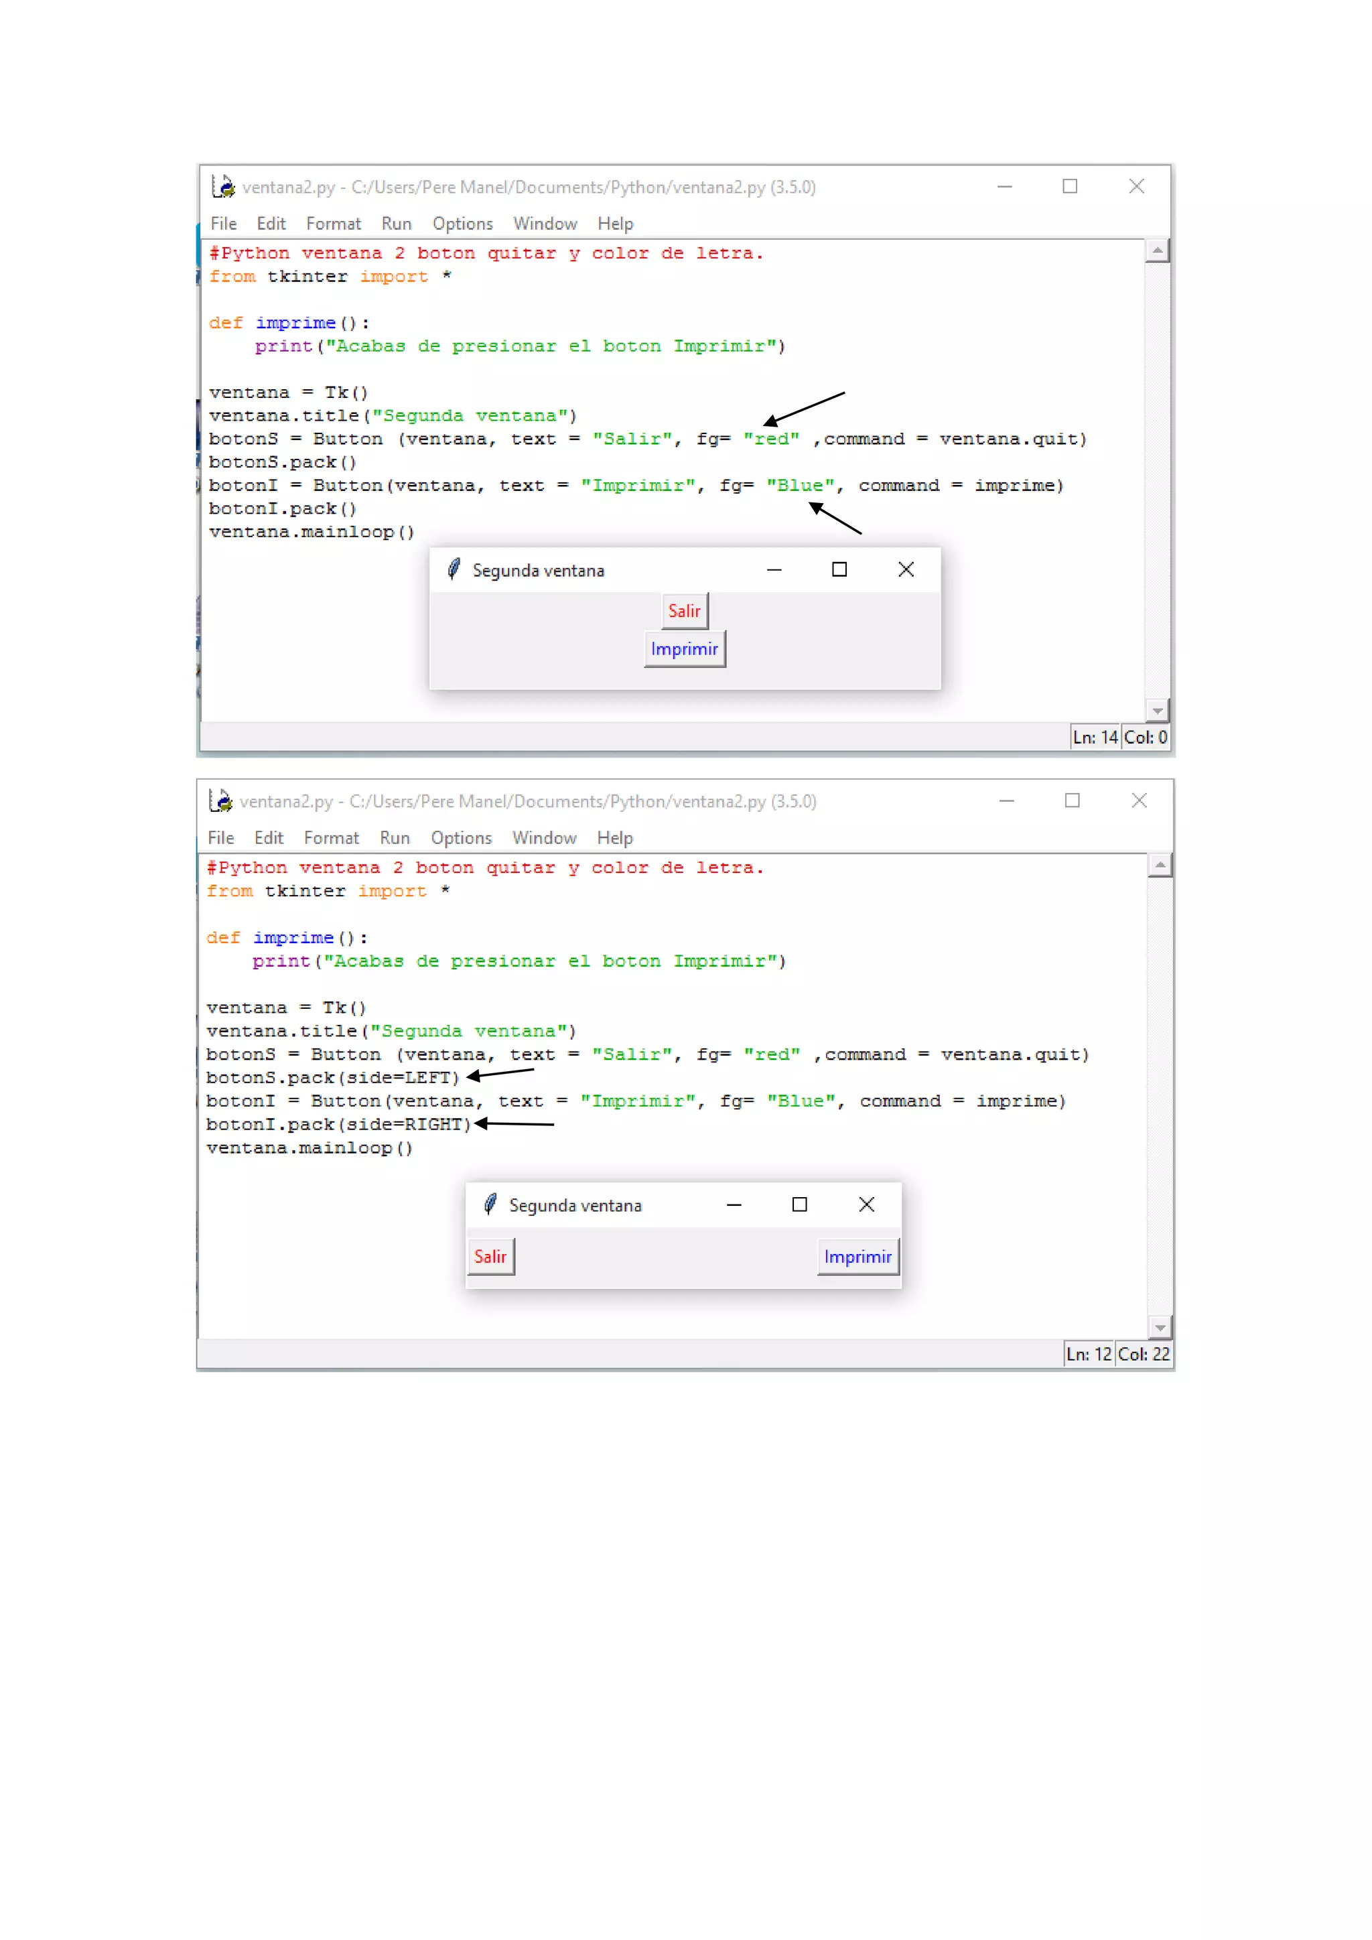Click scroll down arrow in bottom editor scrollbar

coord(1160,1328)
